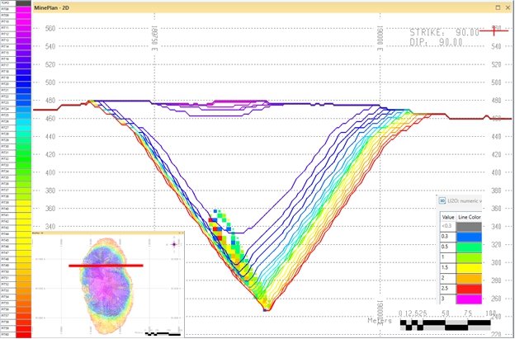515x339 pixels.
Task: Click the MinePlan - 2D title bar
Action: [x=248, y=6]
